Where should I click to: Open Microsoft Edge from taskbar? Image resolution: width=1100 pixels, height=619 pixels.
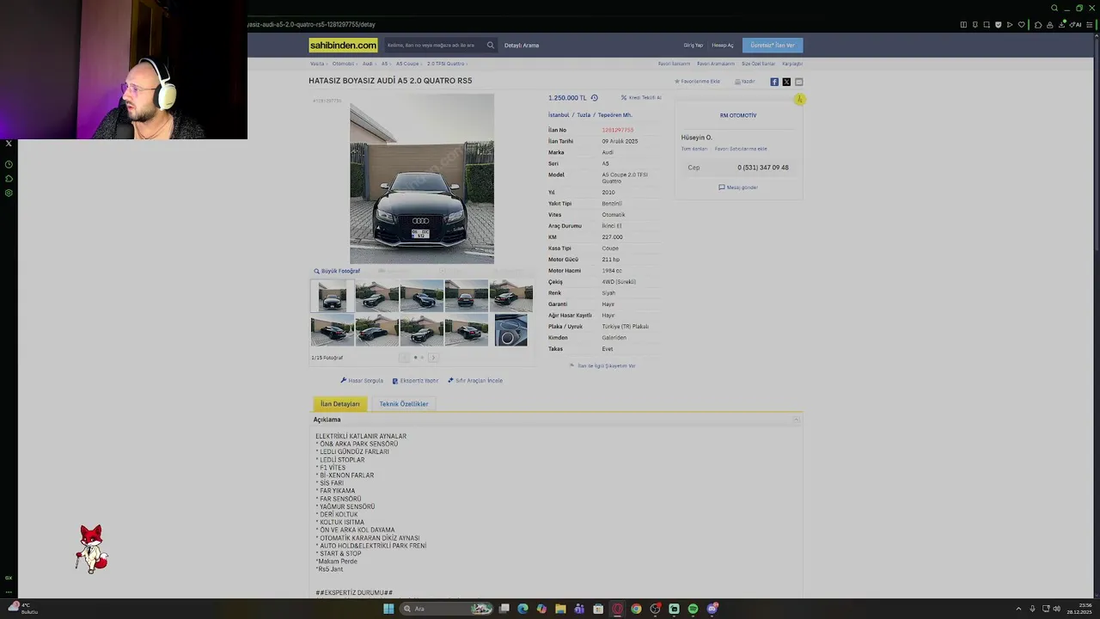point(522,609)
